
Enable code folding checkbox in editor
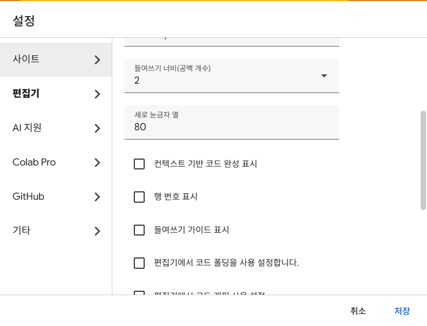pyautogui.click(x=139, y=263)
